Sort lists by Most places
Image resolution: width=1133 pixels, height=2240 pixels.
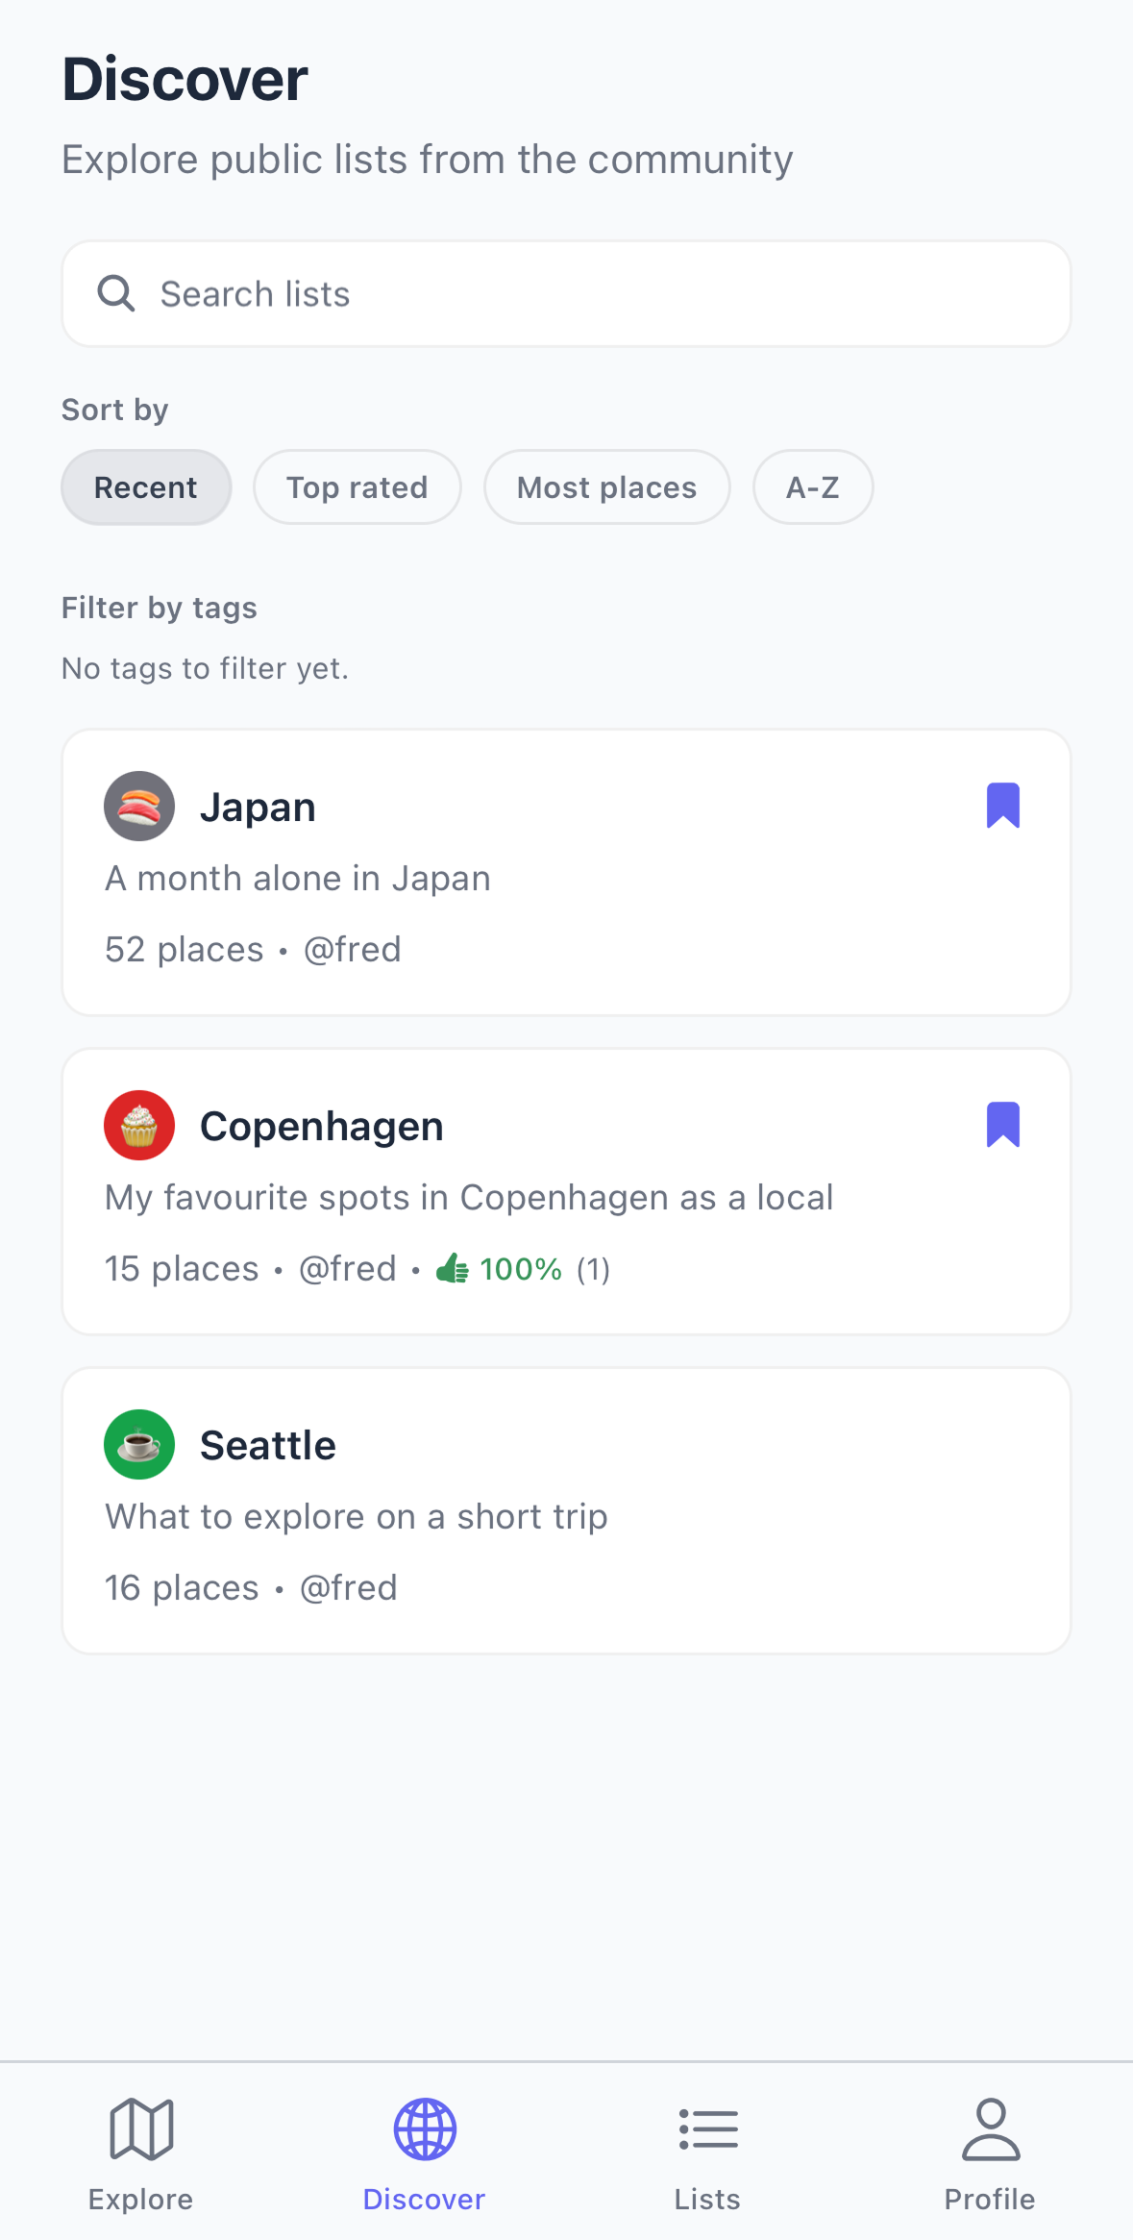[x=606, y=487]
